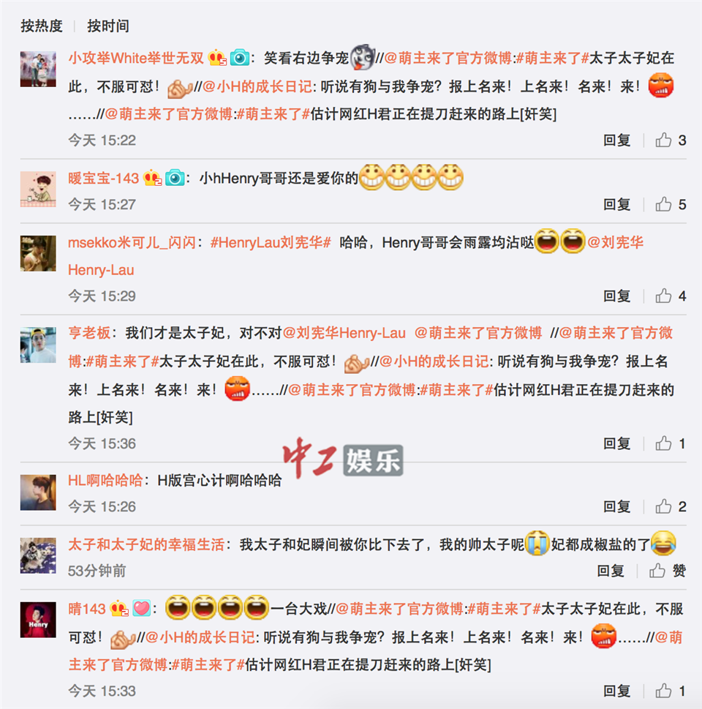Click the red Henry avatar of 晴143
Viewport: 702px width, 709px height.
coord(38,620)
